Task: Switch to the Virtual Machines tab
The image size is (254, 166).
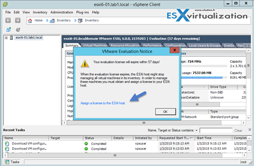Action: (x=95, y=46)
